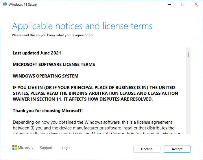This screenshot has height=160, width=203.
Task: Click the license text scrollbar thumb
Action: 188,55
